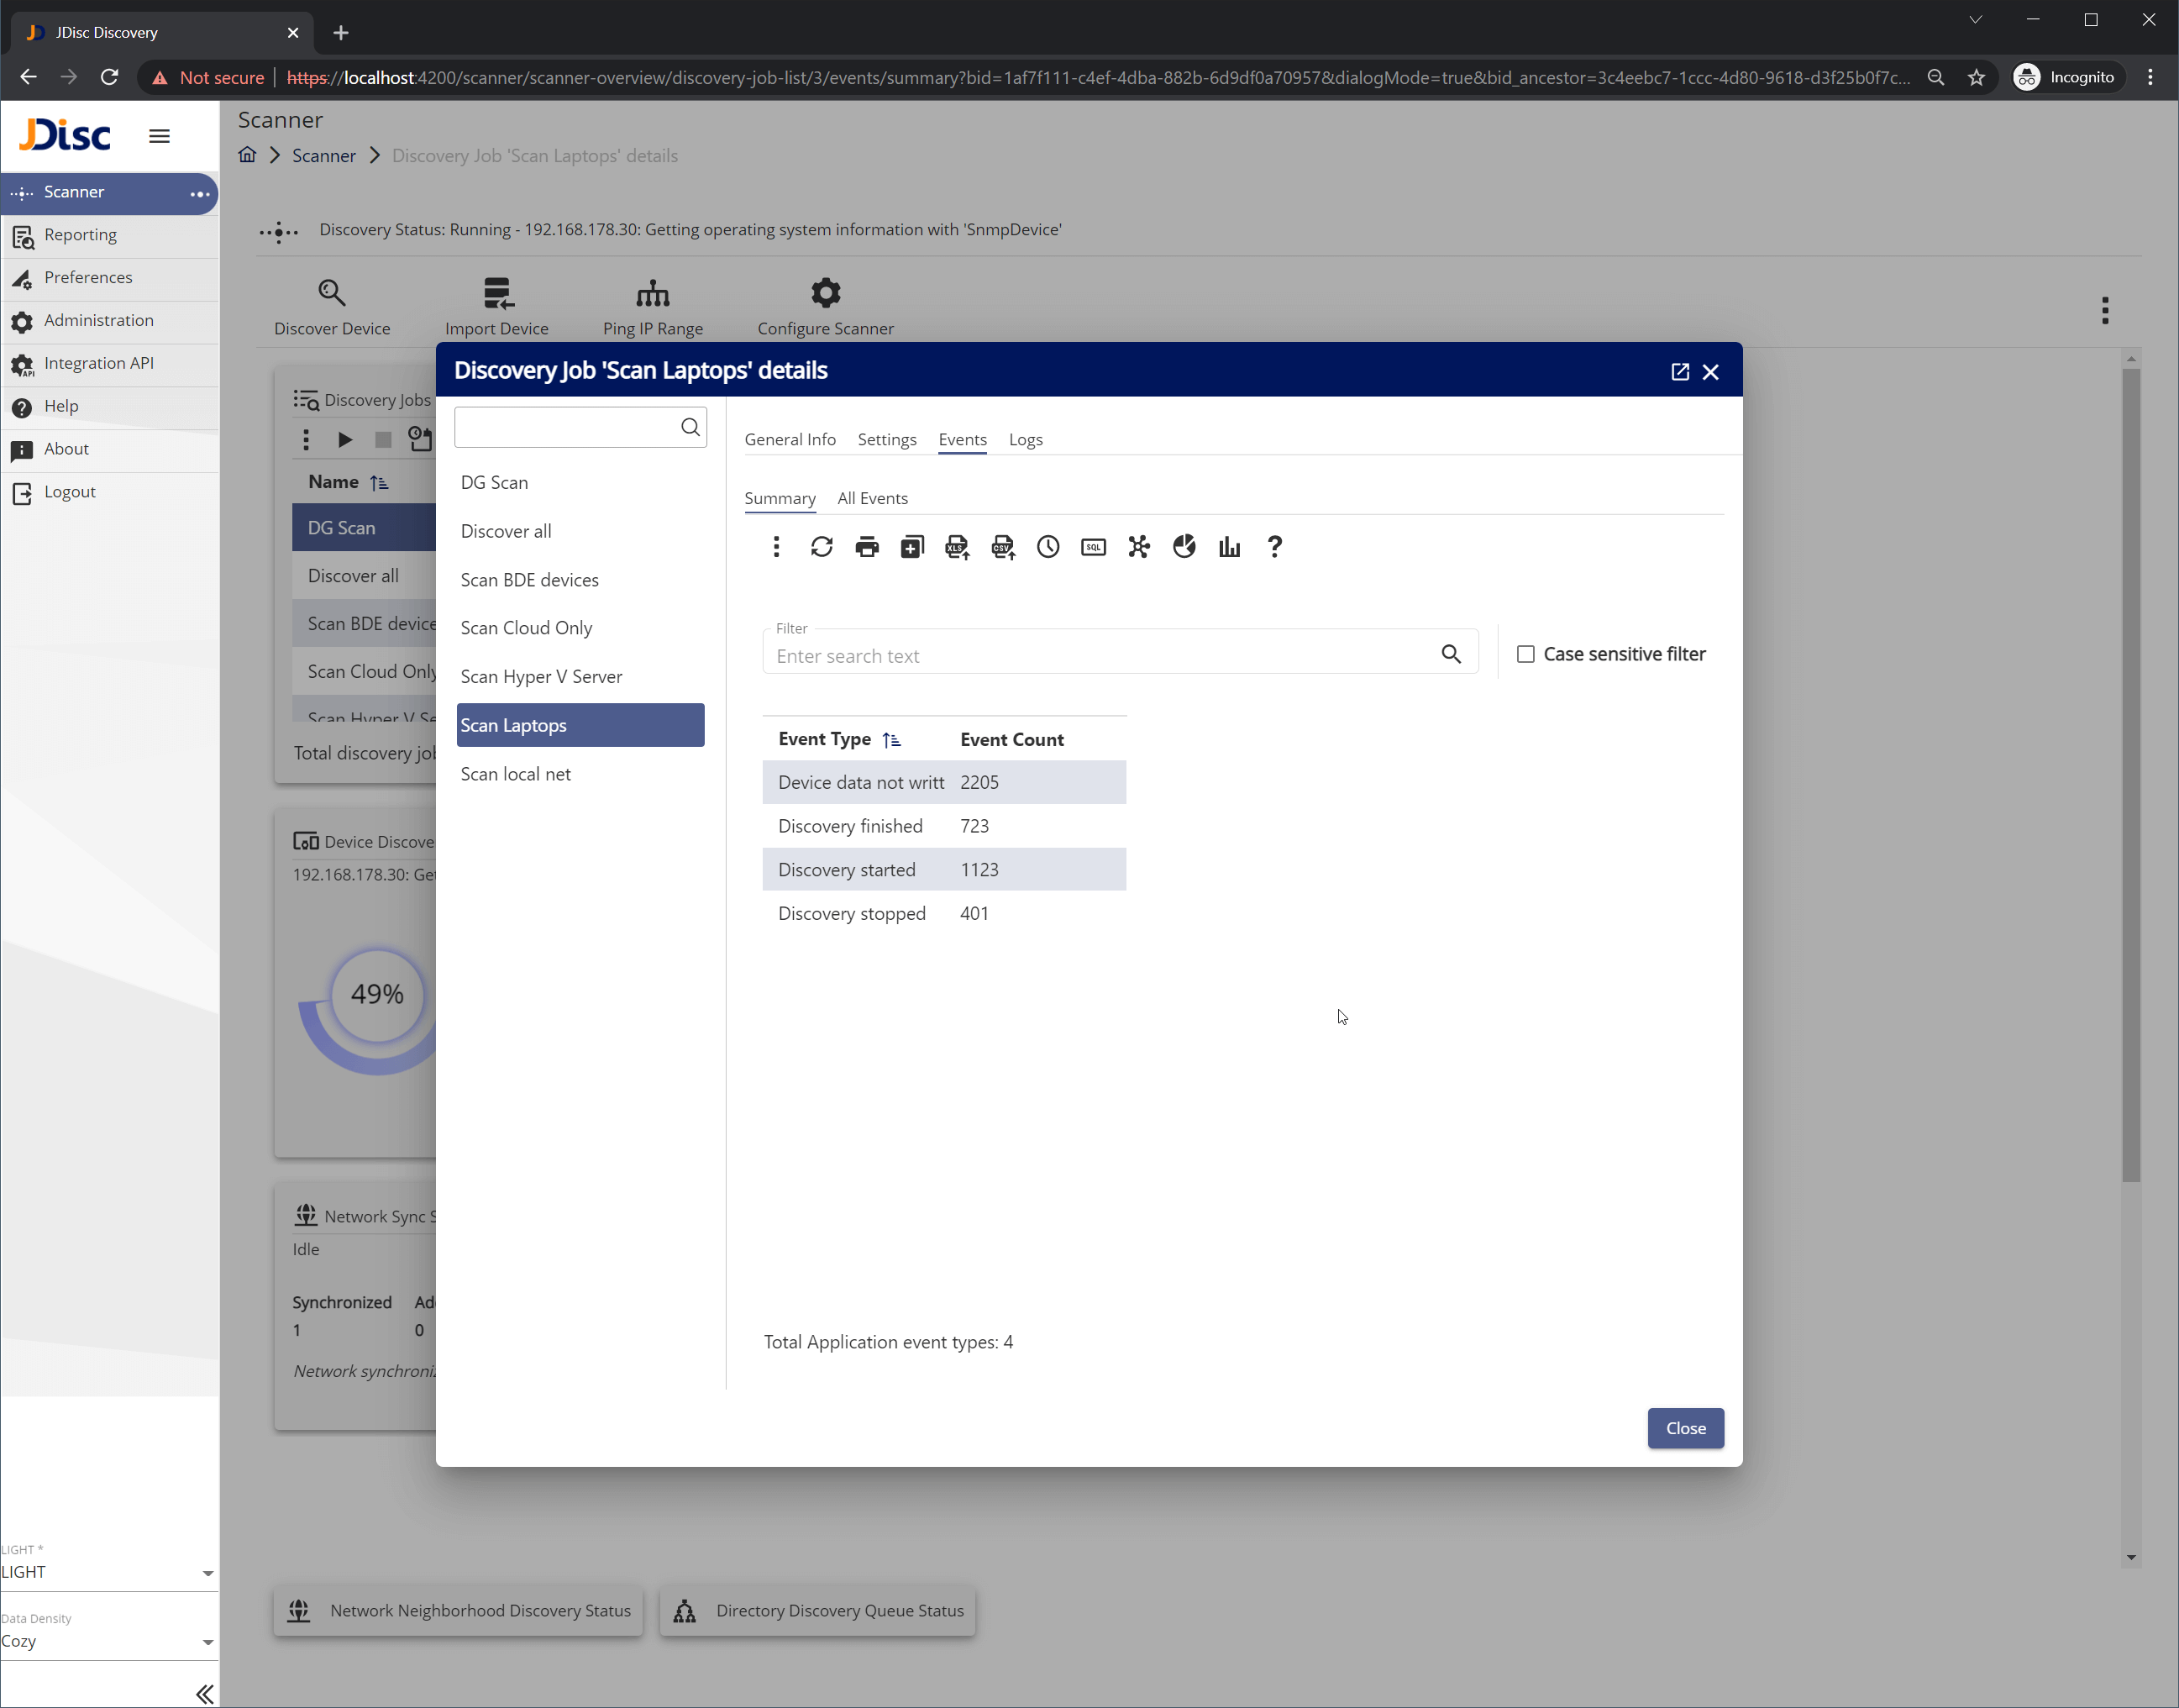Collapse the sidebar with double chevron
2179x1708 pixels.
pos(204,1693)
